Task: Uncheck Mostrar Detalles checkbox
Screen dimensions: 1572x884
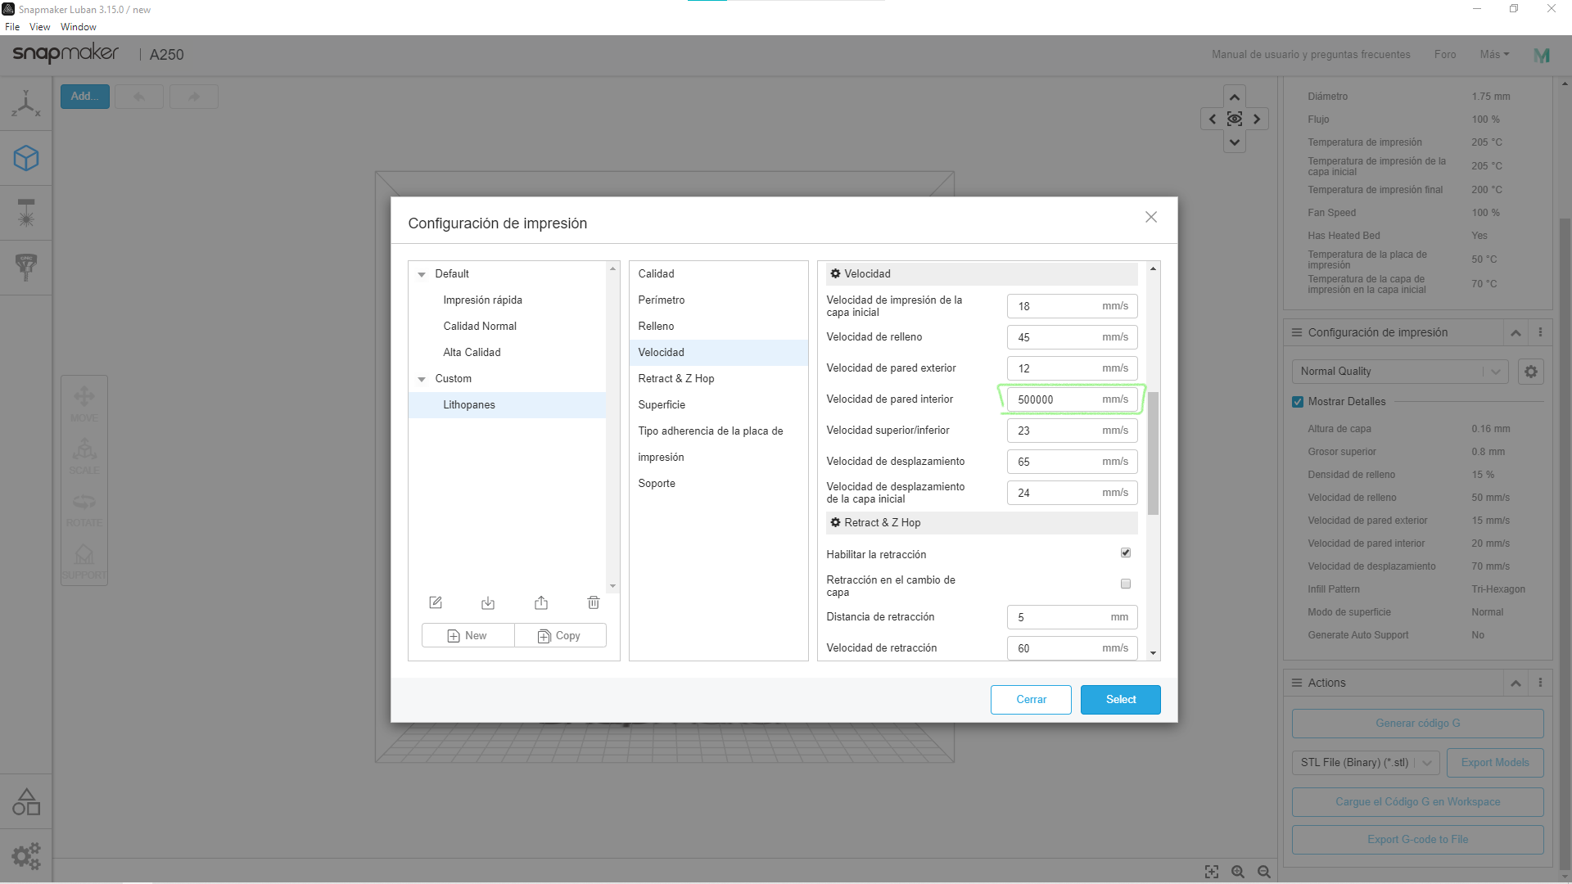Action: tap(1298, 402)
